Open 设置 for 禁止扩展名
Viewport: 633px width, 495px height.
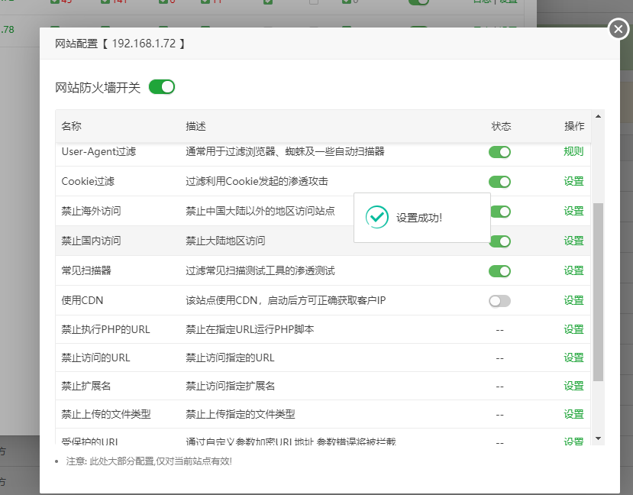point(573,387)
